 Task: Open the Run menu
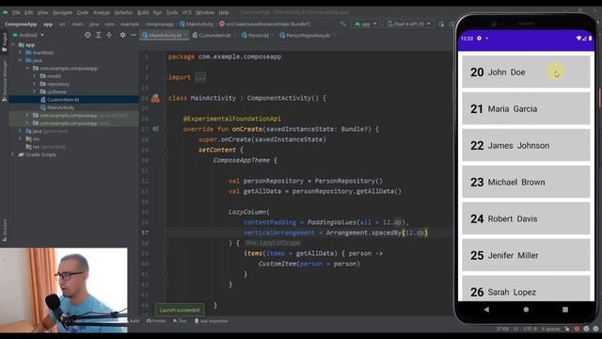157,12
